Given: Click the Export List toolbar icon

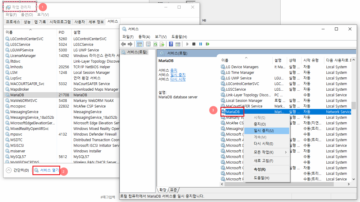Looking at the screenshot, I should (162, 44).
